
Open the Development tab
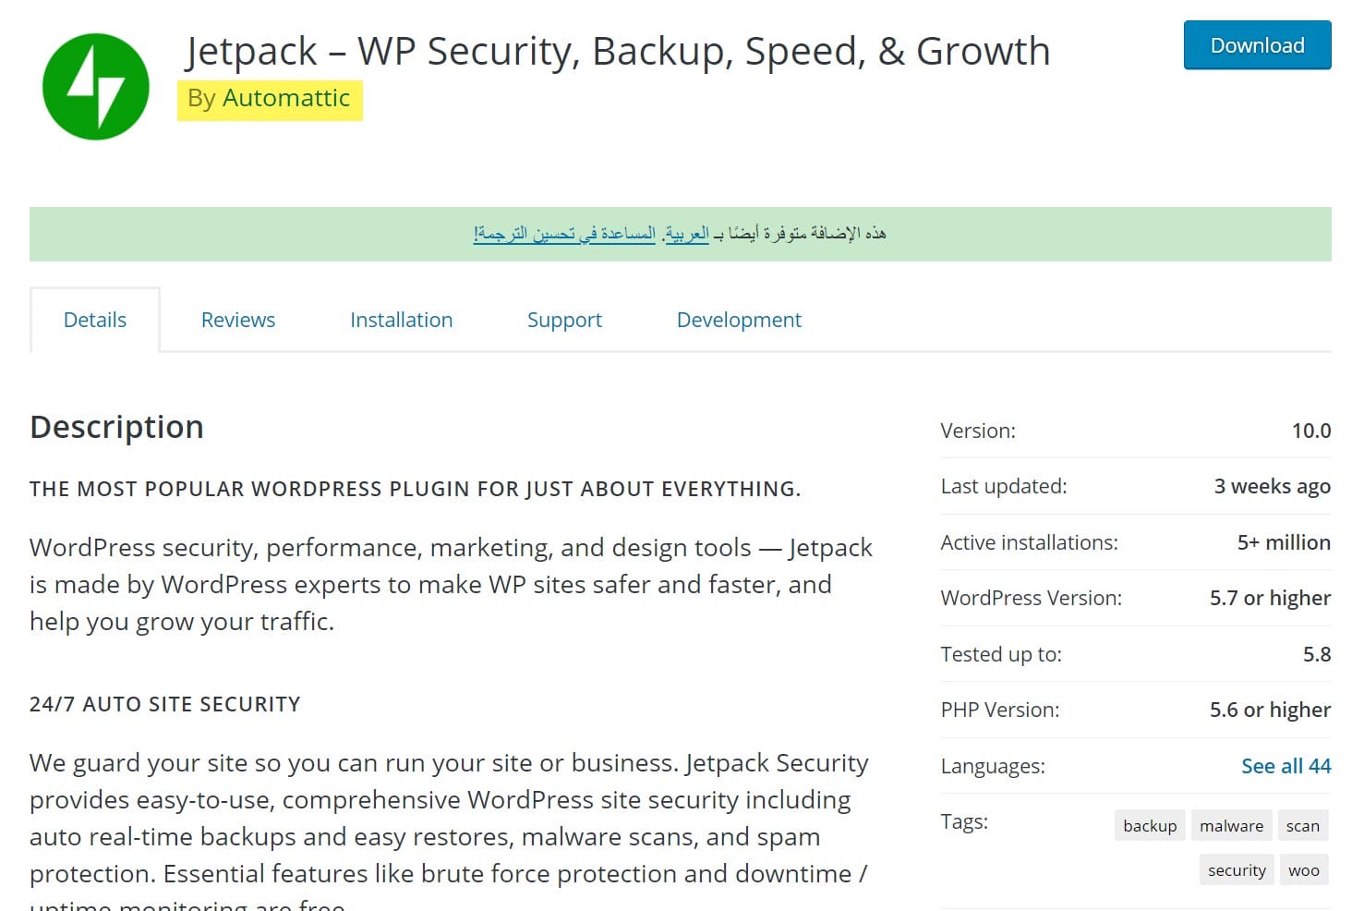(x=739, y=320)
